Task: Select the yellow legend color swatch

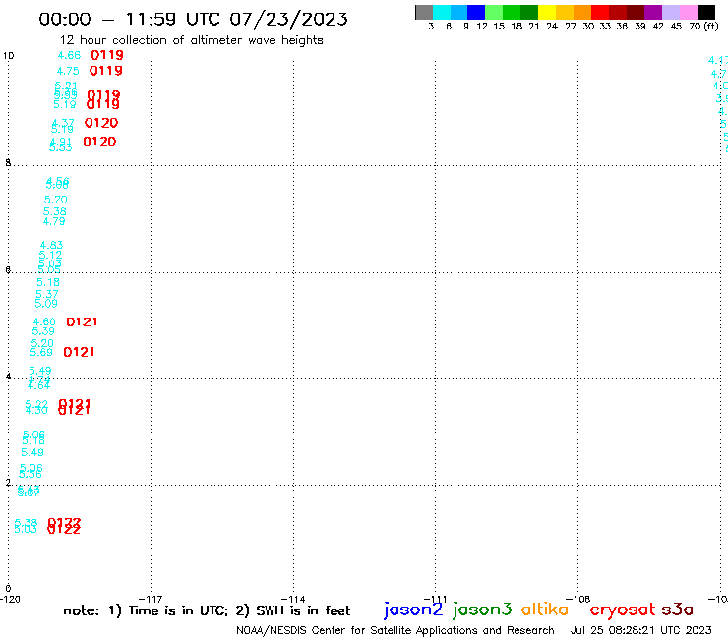Action: pos(547,12)
